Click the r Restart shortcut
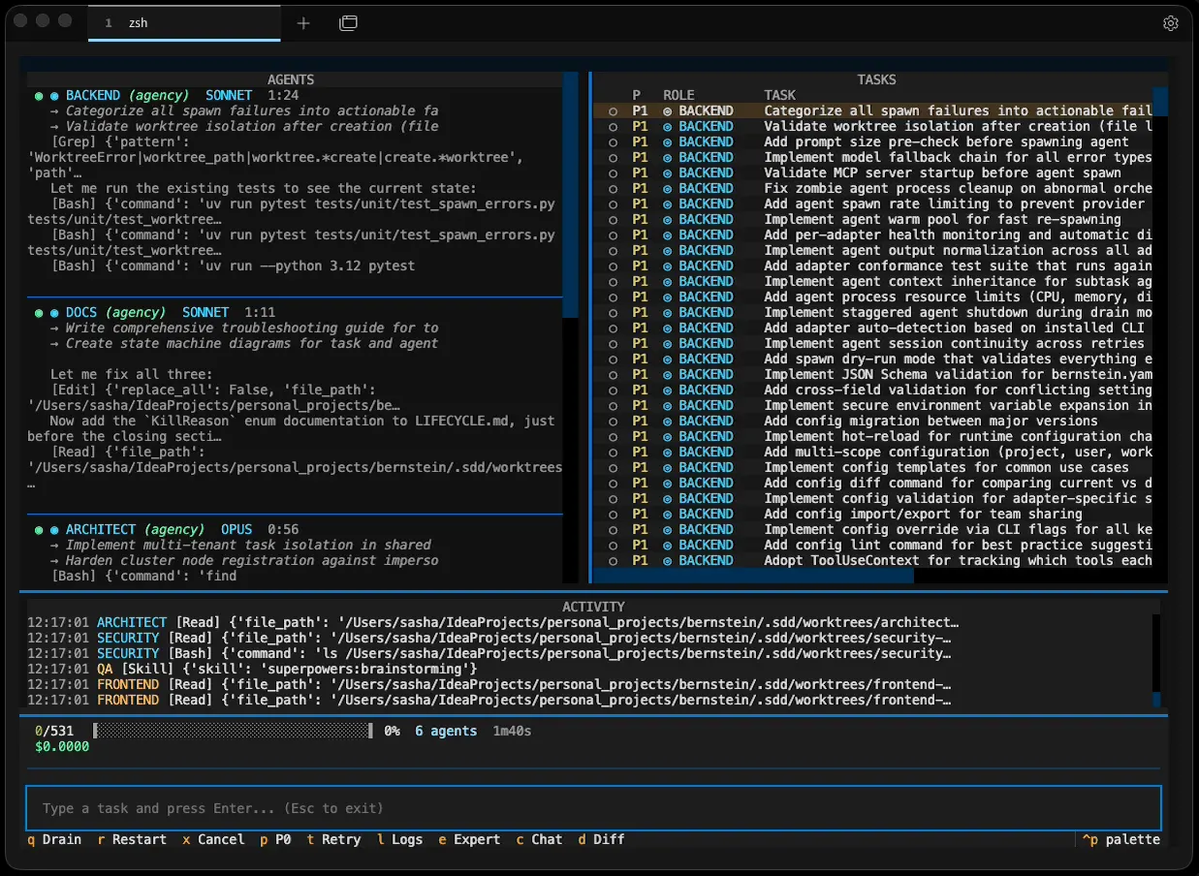1199x876 pixels. (x=132, y=839)
